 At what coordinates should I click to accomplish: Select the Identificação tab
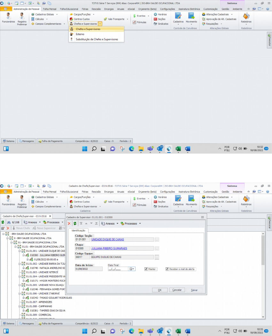point(78,230)
